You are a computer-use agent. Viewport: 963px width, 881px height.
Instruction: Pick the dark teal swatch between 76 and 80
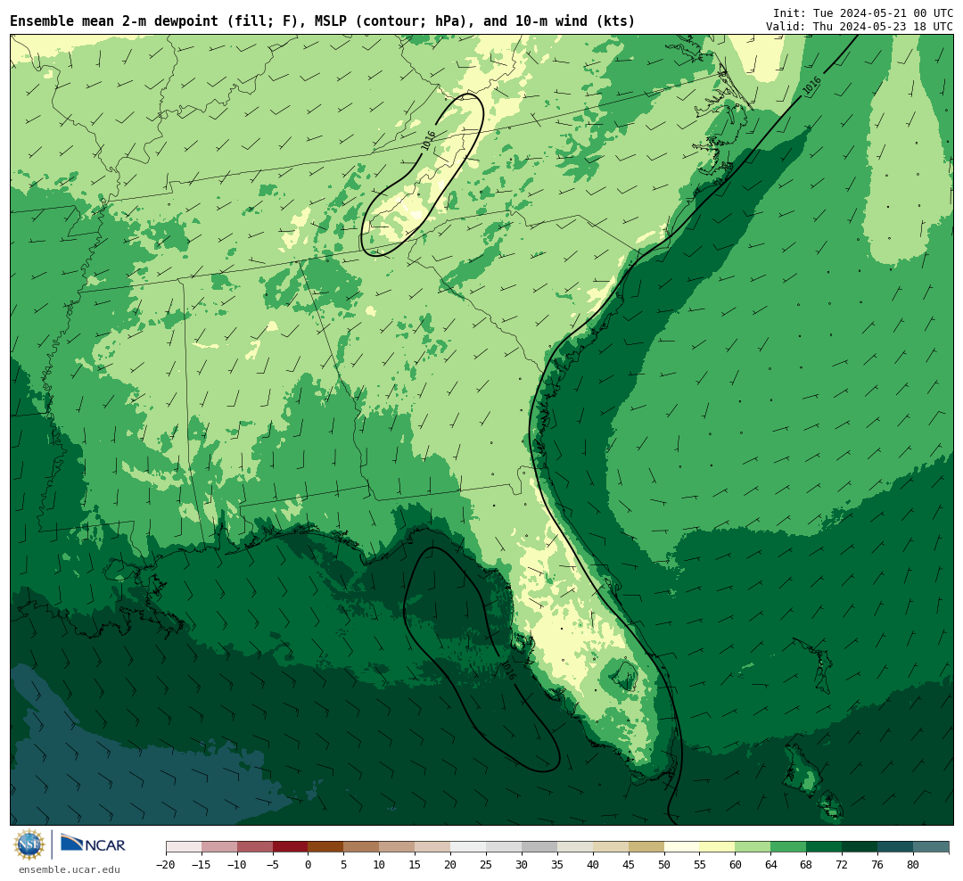coord(895,847)
